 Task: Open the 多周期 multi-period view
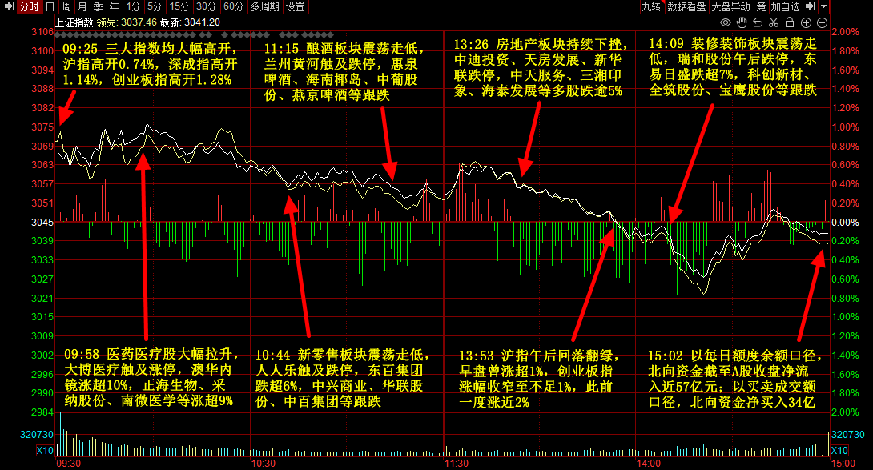[x=264, y=6]
